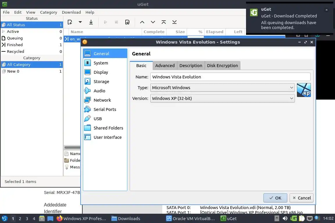Move download up with the up-chevron icon
This screenshot has height=223, width=335.
click(142, 22)
